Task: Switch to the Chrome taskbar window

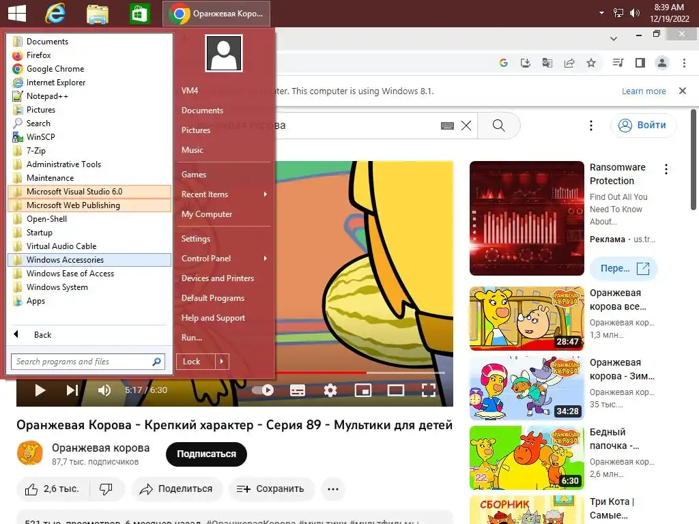Action: (x=216, y=14)
